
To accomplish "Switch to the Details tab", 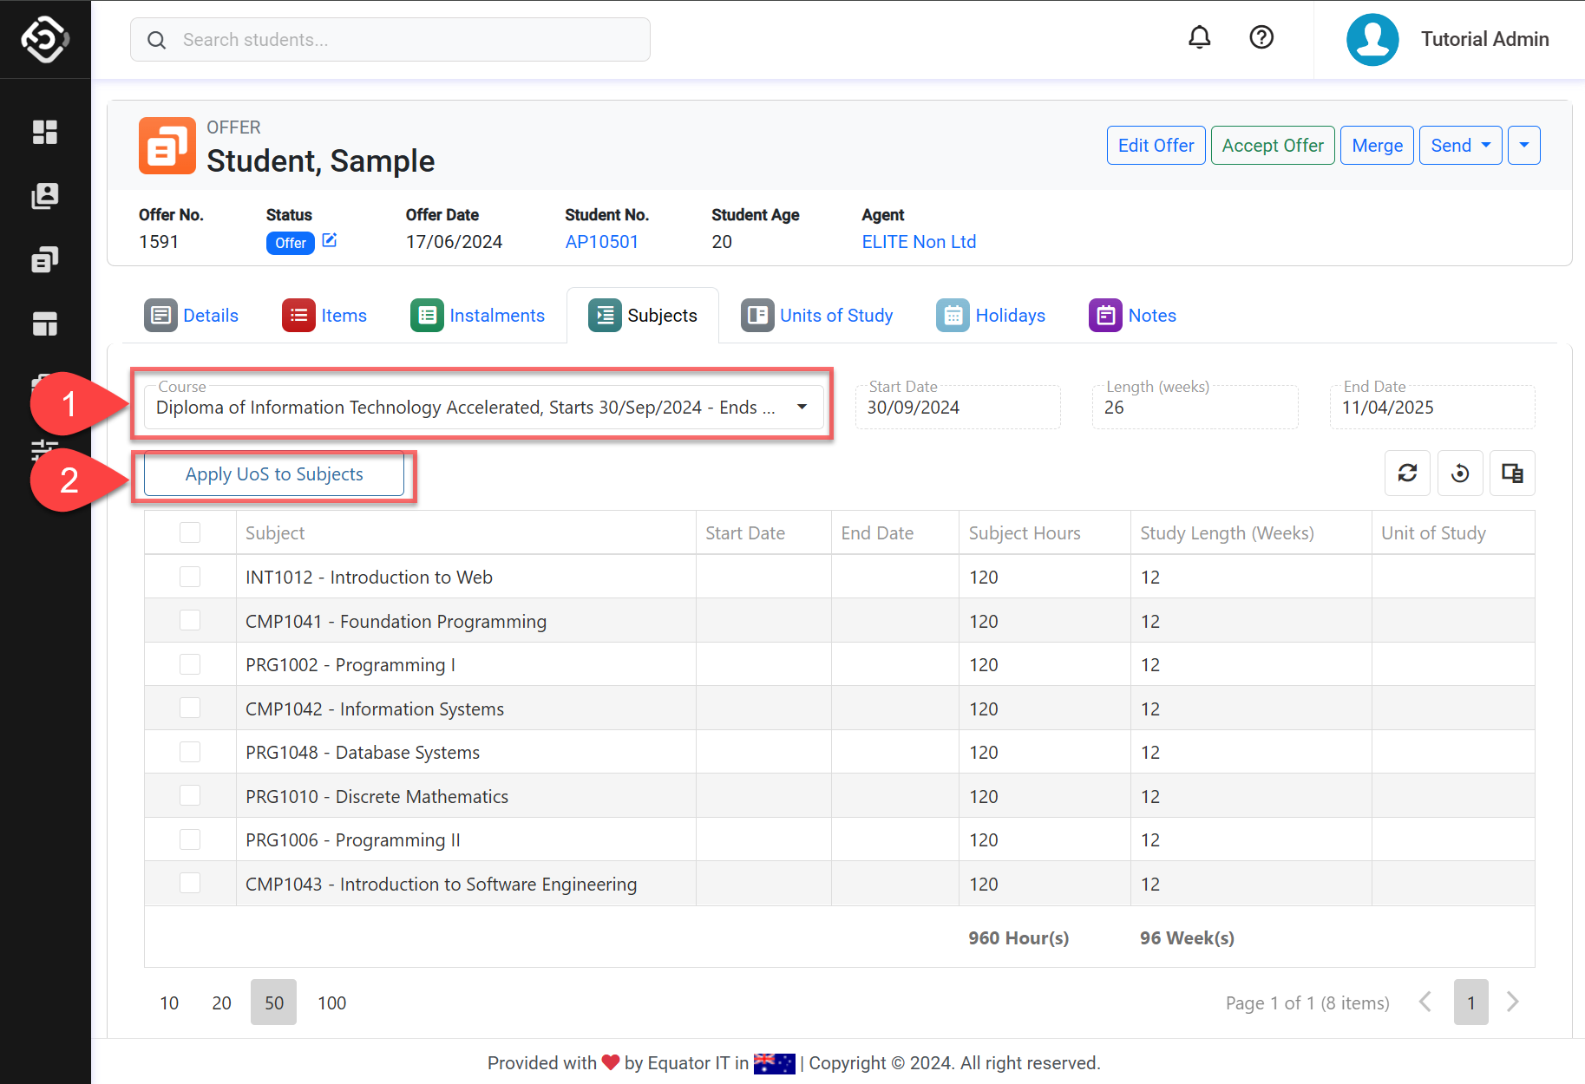I will (x=192, y=316).
